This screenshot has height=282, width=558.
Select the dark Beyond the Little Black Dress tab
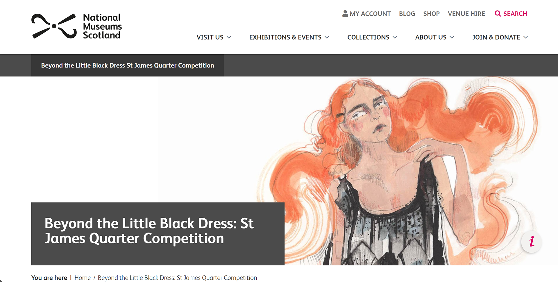pyautogui.click(x=128, y=65)
